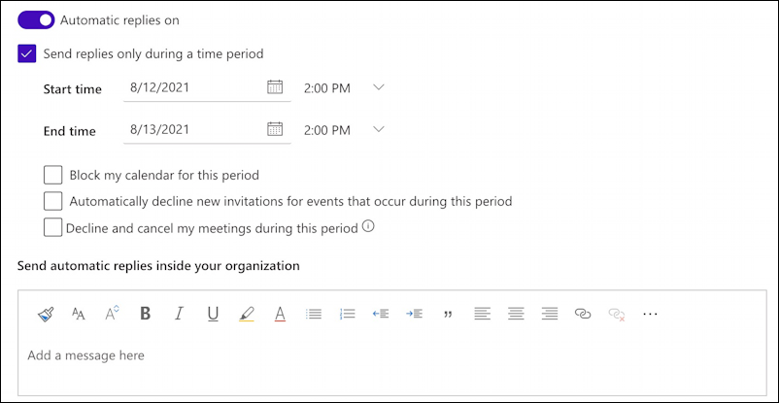
Task: Uncheck Send replies only during a time period
Action: (x=26, y=53)
